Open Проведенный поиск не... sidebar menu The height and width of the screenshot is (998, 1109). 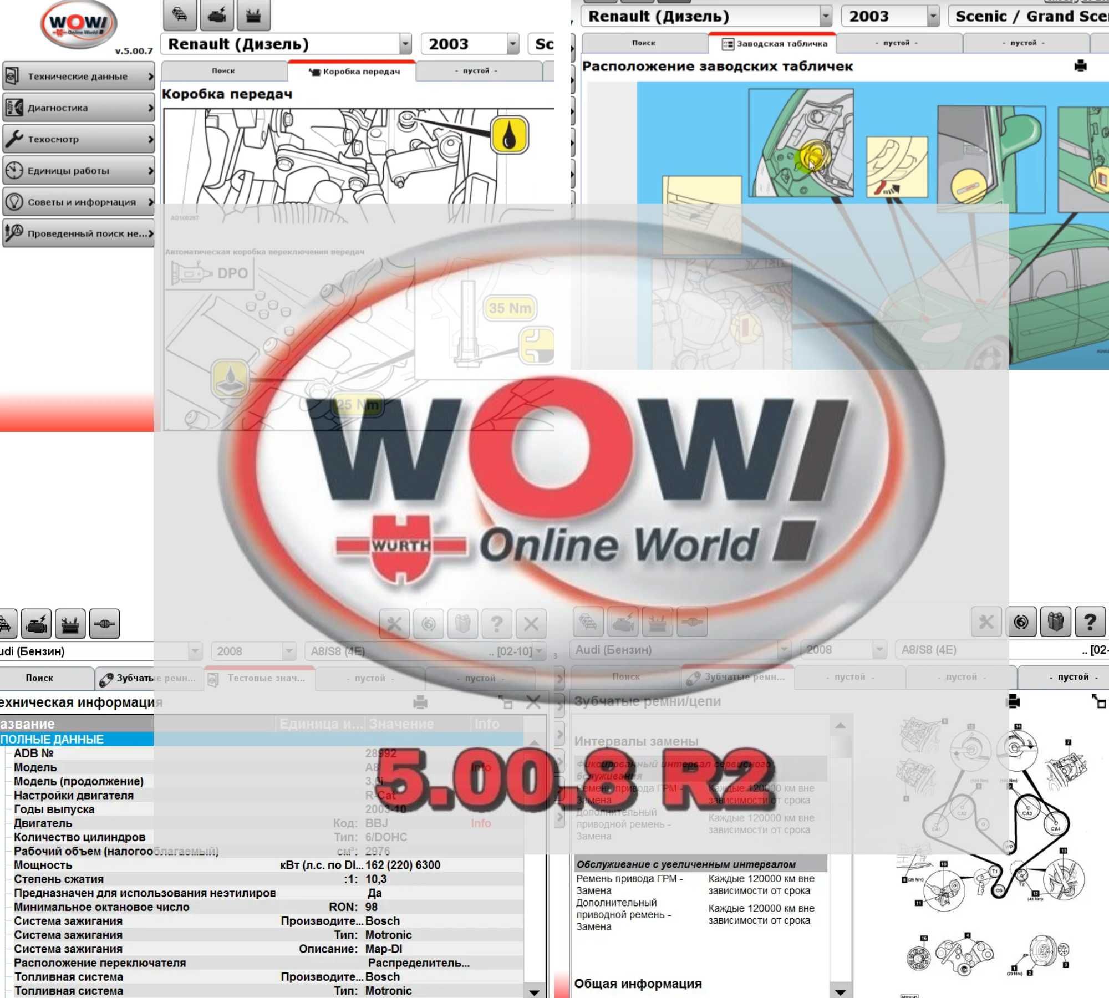(78, 233)
